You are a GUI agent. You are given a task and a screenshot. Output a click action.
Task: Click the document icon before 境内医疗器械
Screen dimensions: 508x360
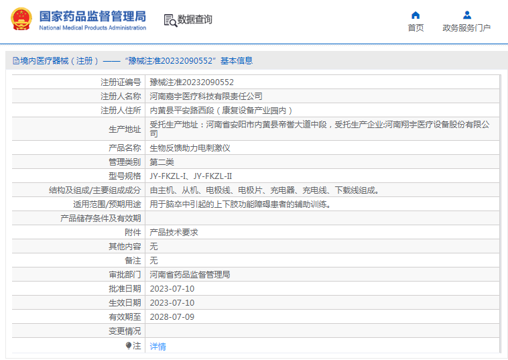15,61
